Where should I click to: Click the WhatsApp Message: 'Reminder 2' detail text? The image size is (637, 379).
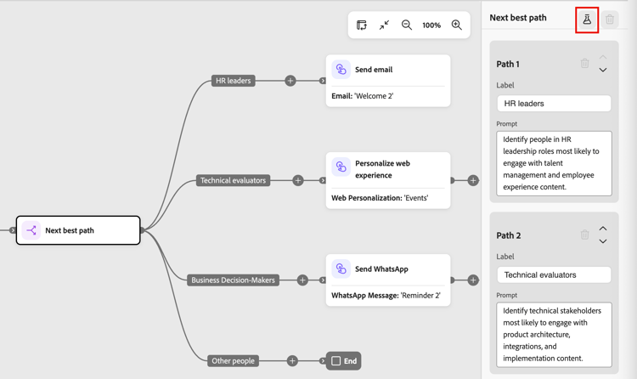coord(386,296)
